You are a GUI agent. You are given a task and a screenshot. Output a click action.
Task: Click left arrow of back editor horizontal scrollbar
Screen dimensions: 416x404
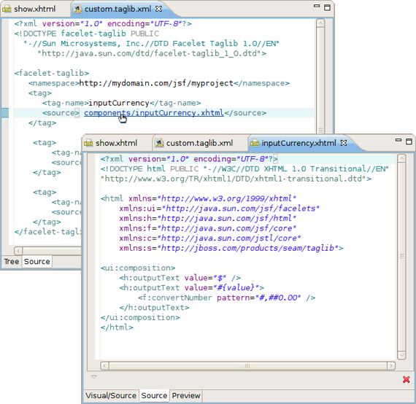18,251
